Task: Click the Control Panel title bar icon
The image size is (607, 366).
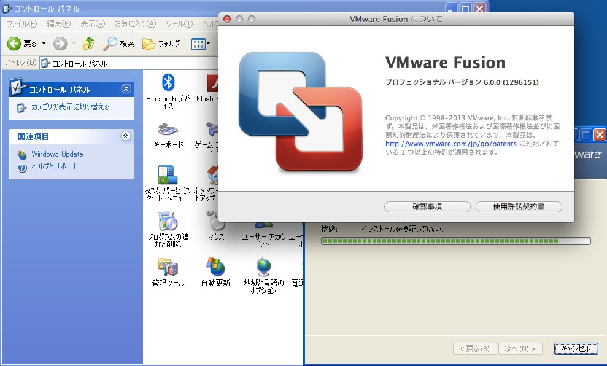Action: point(7,8)
